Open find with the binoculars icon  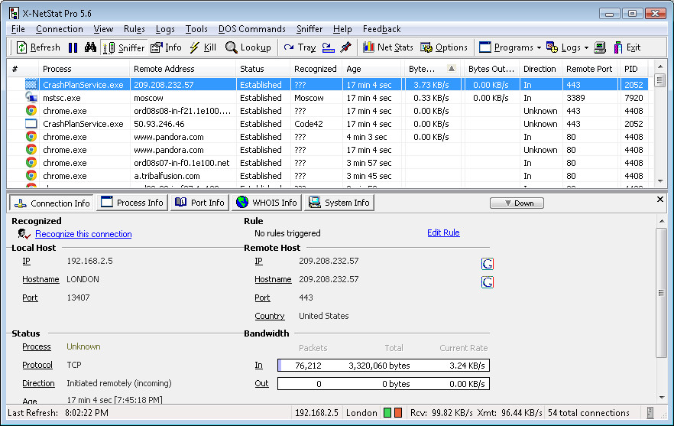(x=90, y=47)
